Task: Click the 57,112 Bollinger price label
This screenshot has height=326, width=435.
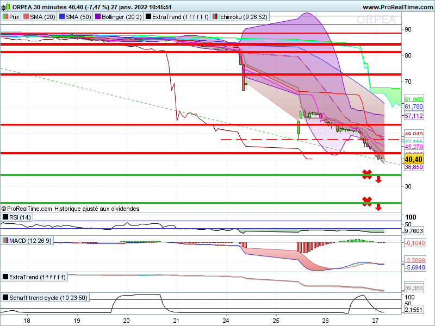Action: pos(414,116)
